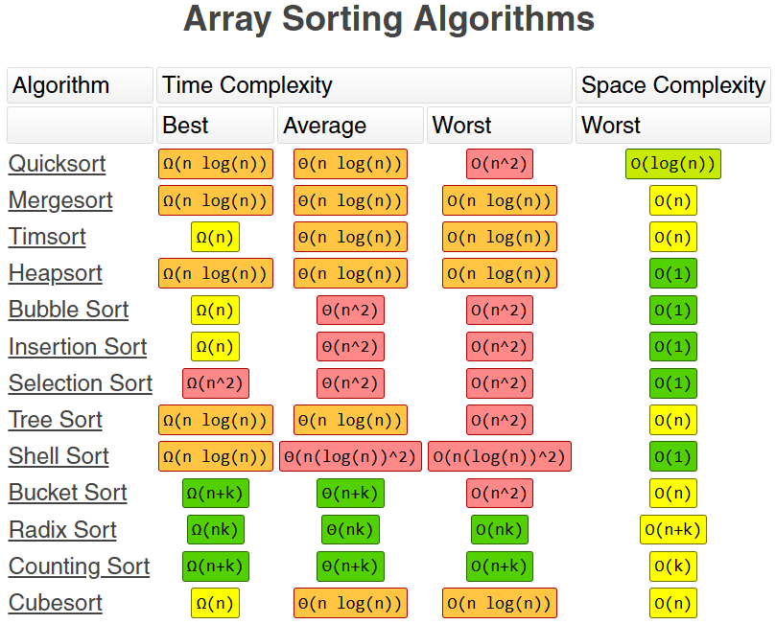The image size is (776, 624).
Task: Open the Tree Sort link
Action: tap(56, 420)
